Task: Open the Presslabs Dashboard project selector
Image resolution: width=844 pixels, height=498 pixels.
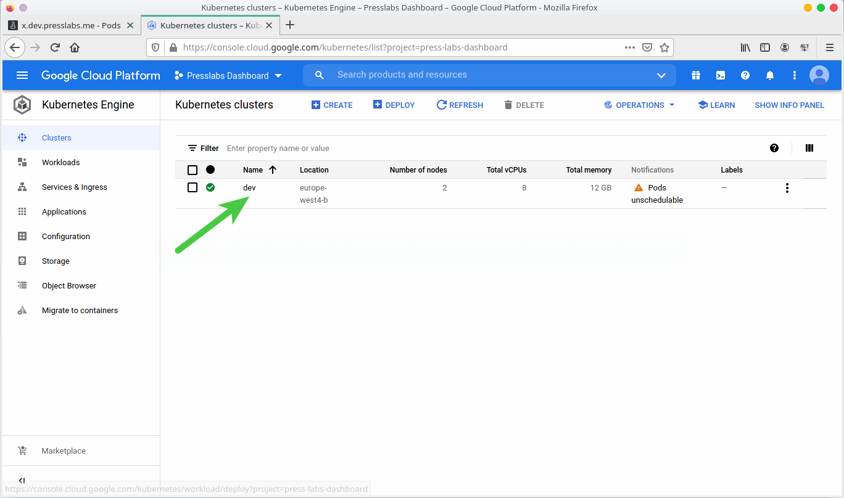Action: point(228,75)
